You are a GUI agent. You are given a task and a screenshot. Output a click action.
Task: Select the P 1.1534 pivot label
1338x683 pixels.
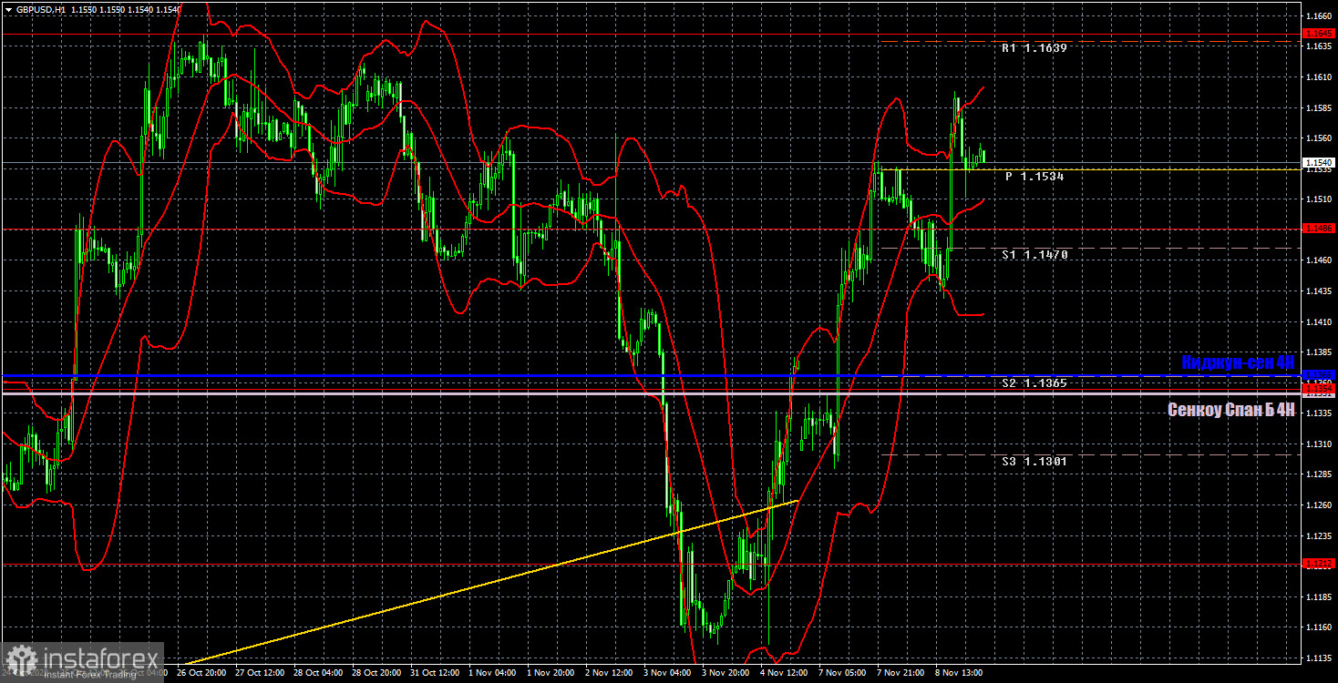[1034, 177]
